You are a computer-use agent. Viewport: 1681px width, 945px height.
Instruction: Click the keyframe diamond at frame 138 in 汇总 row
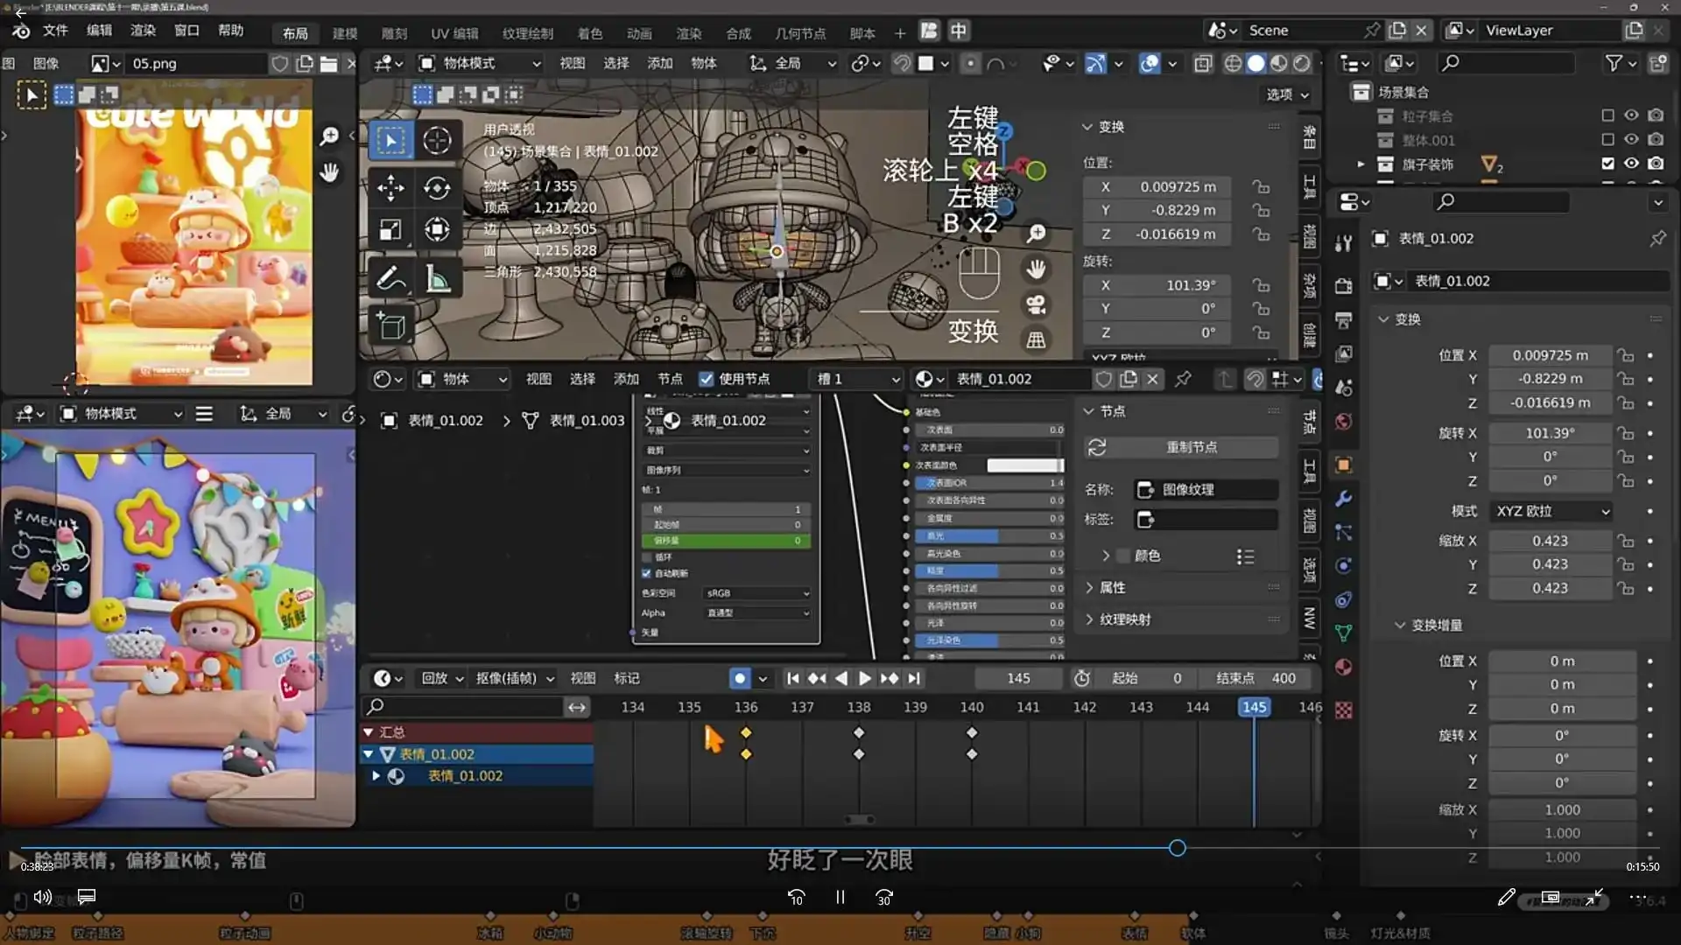pos(859,732)
